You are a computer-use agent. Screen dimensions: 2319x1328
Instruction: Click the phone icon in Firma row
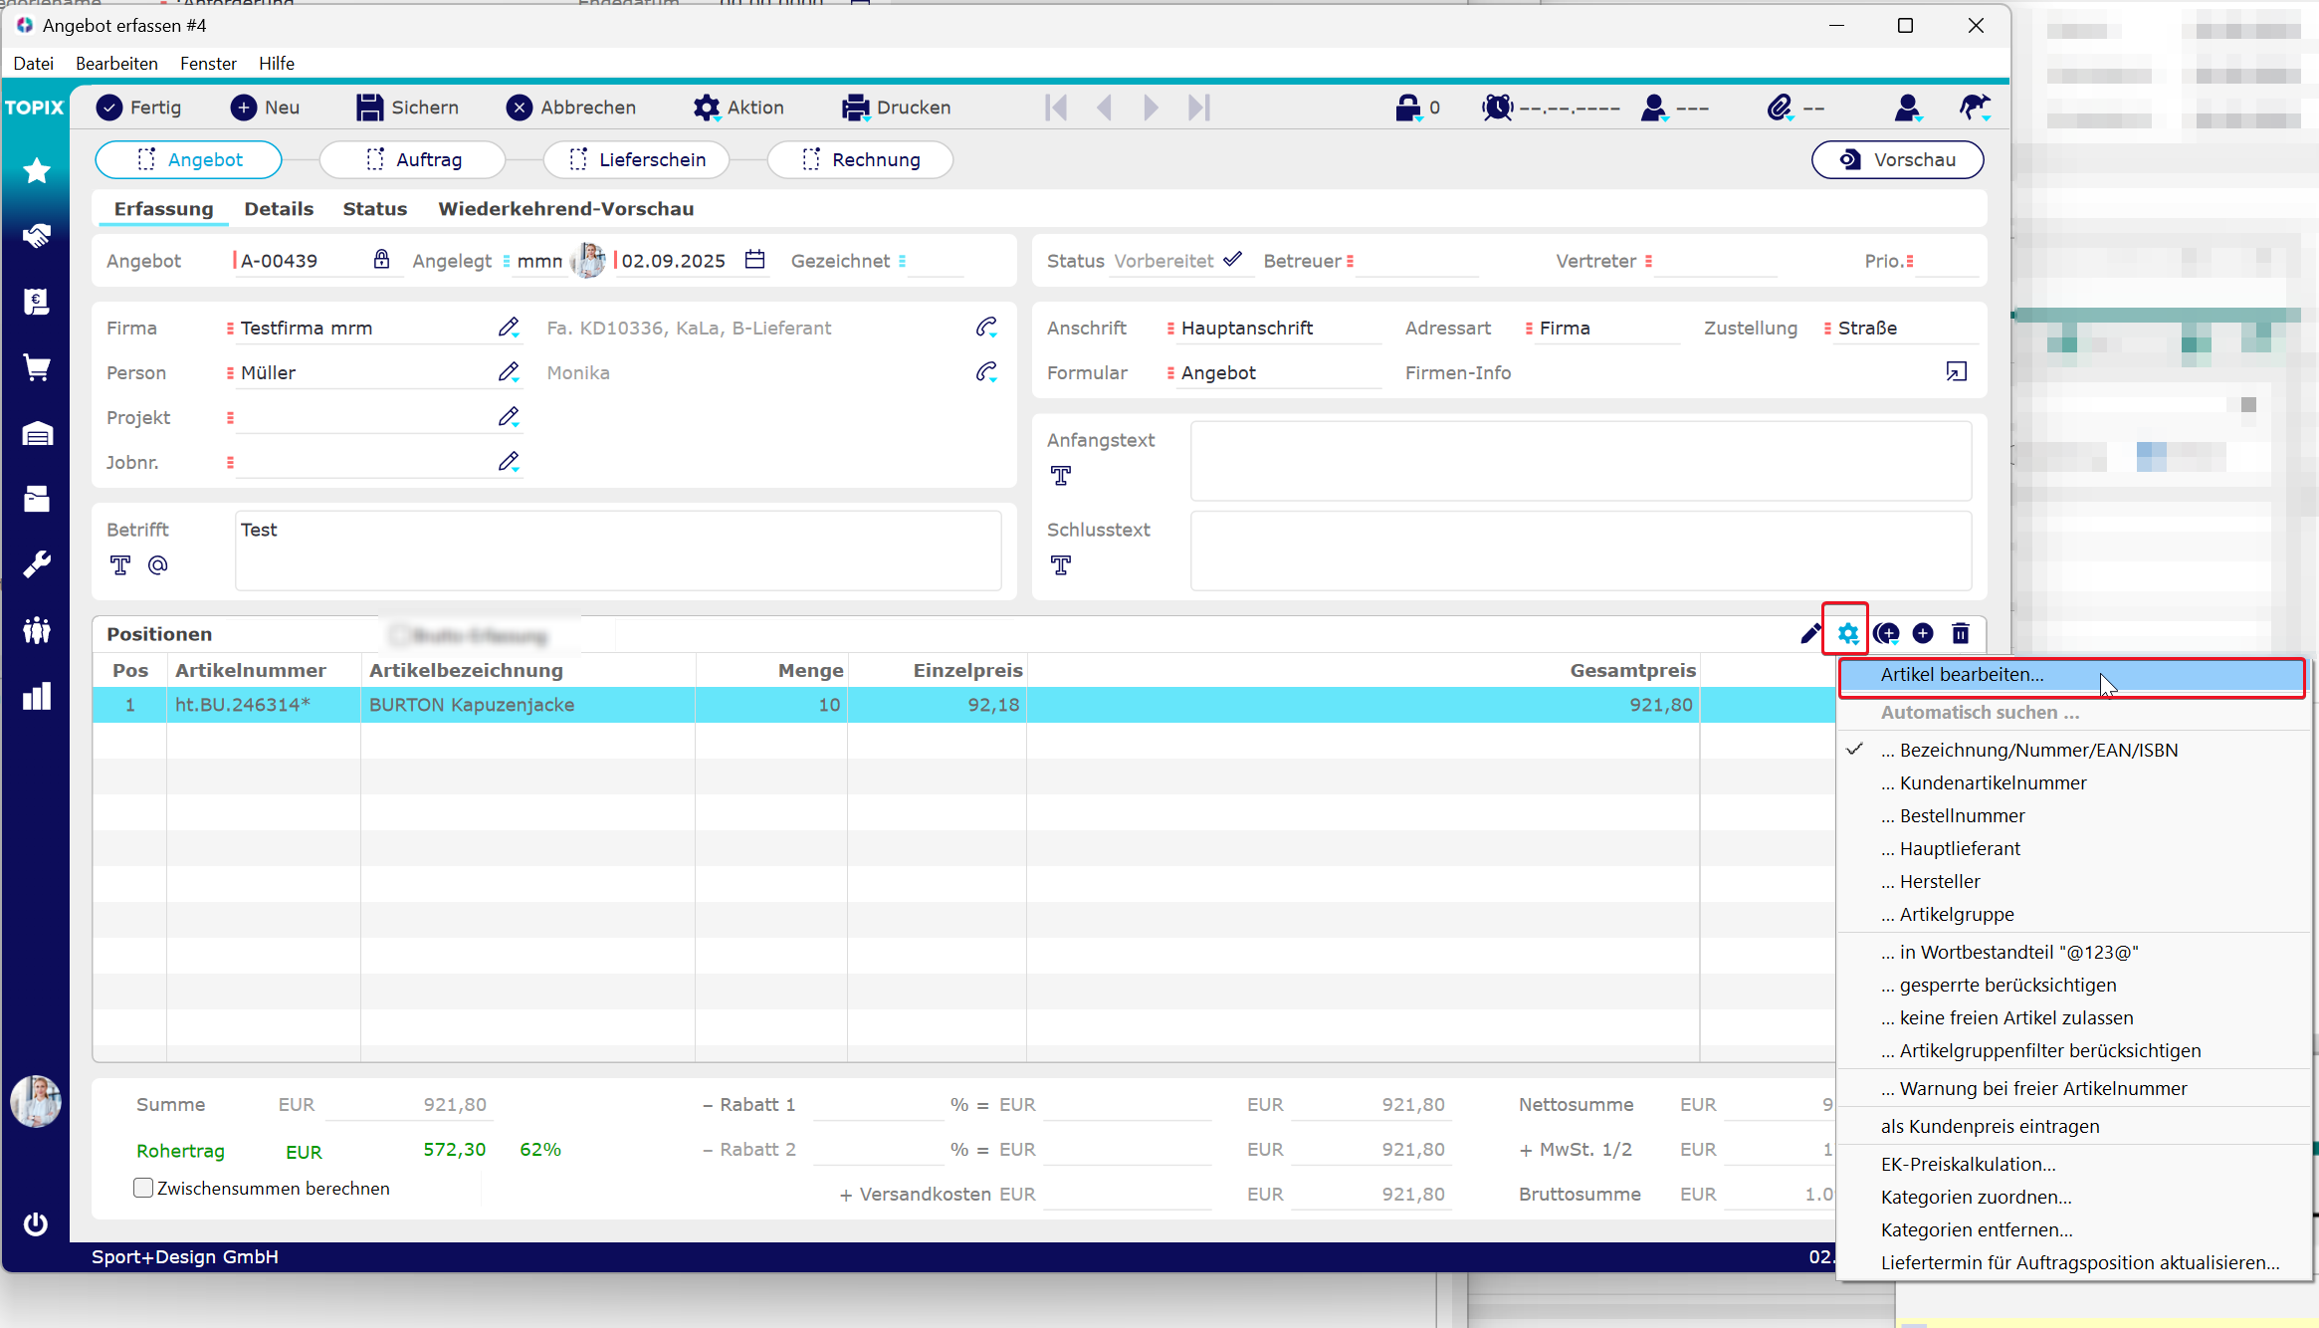pos(986,328)
